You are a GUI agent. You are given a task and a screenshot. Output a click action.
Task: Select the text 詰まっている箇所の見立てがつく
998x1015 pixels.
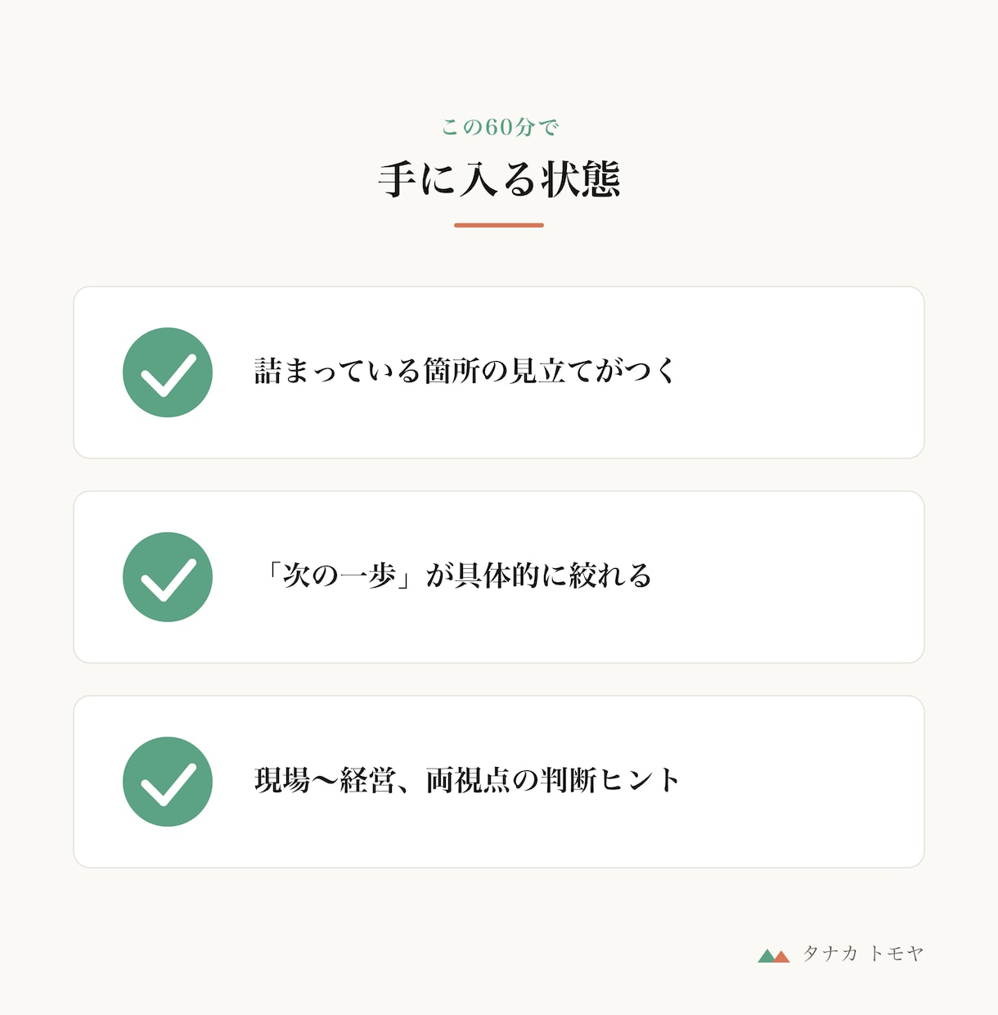[466, 371]
